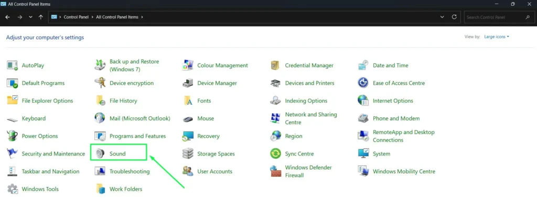The image size is (537, 198).
Task: Click the 'Control Panel' breadcrumb
Action: click(76, 17)
